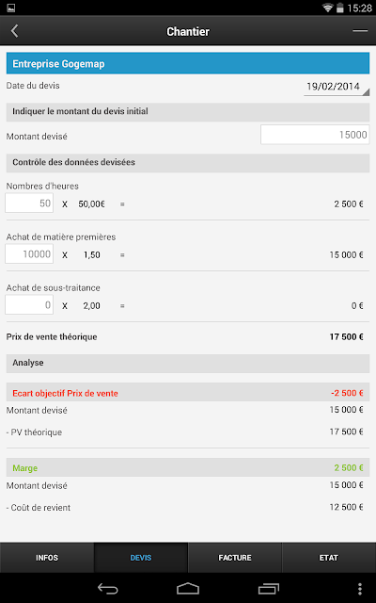The height and width of the screenshot is (603, 376).
Task: Go to the ETAT tab
Action: point(329,558)
